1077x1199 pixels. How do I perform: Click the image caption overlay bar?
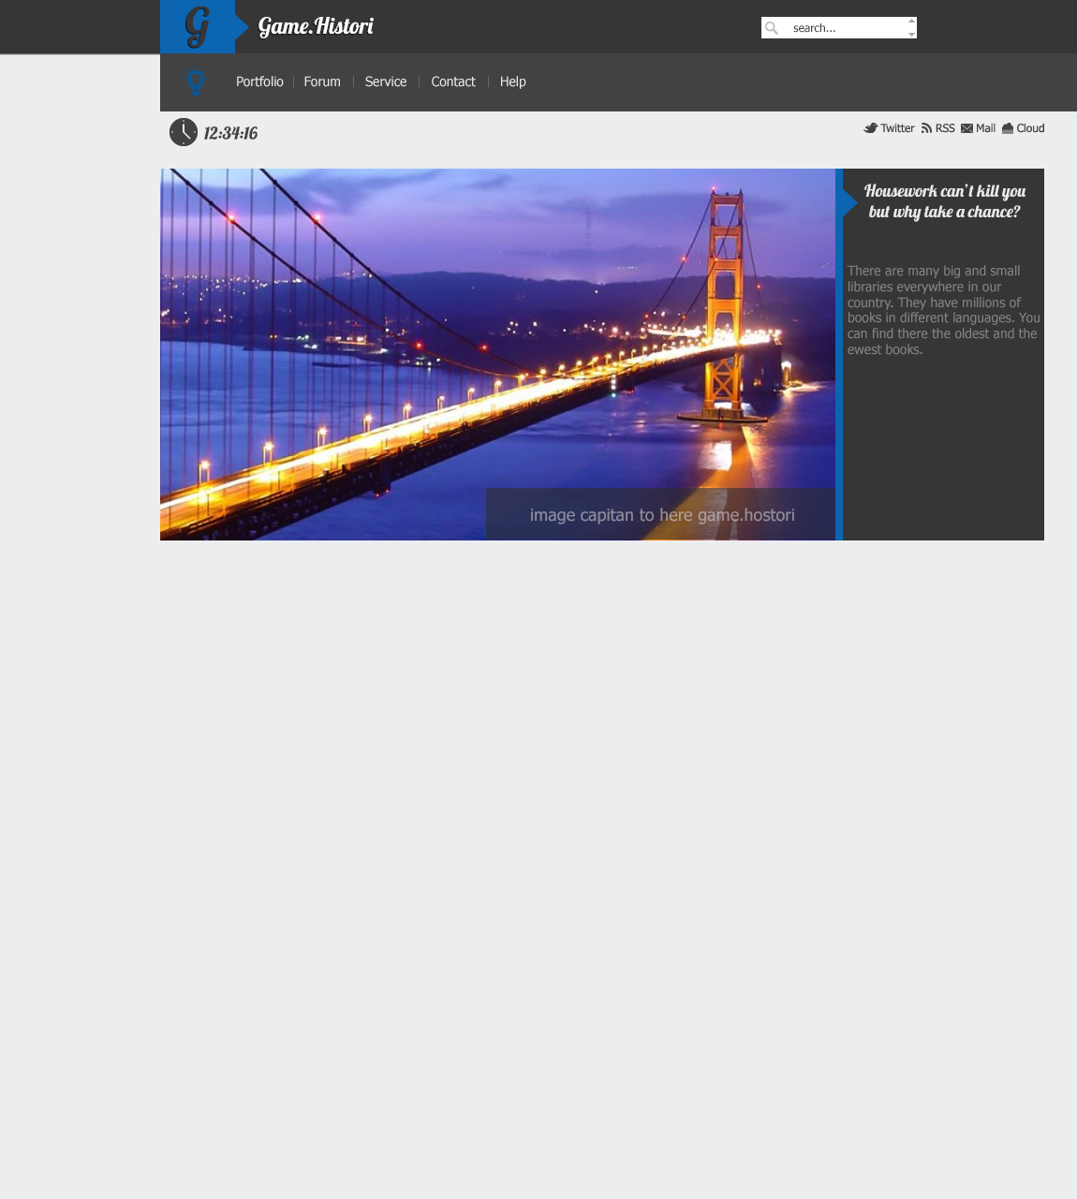coord(660,514)
